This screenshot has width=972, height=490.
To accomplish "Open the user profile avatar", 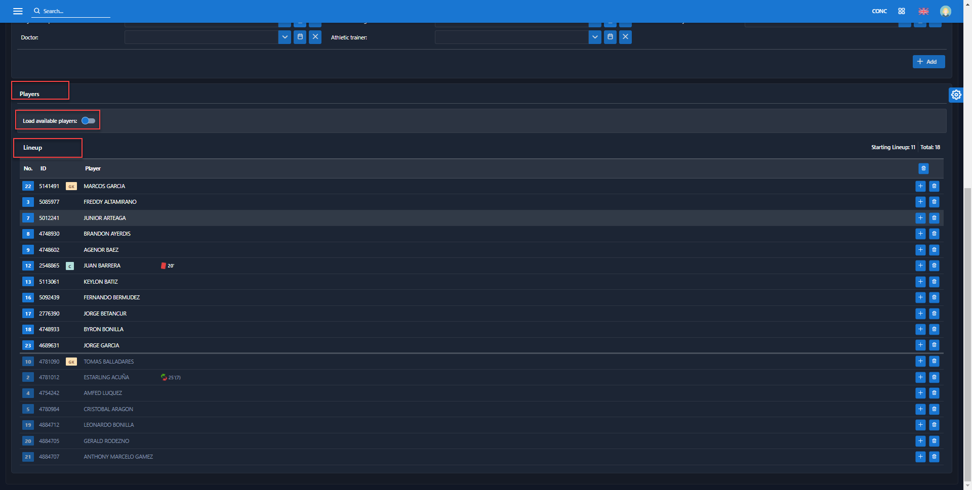I will point(945,11).
